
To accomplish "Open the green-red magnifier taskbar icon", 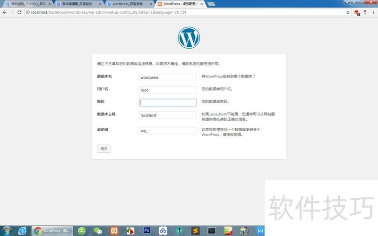I will click(x=228, y=231).
